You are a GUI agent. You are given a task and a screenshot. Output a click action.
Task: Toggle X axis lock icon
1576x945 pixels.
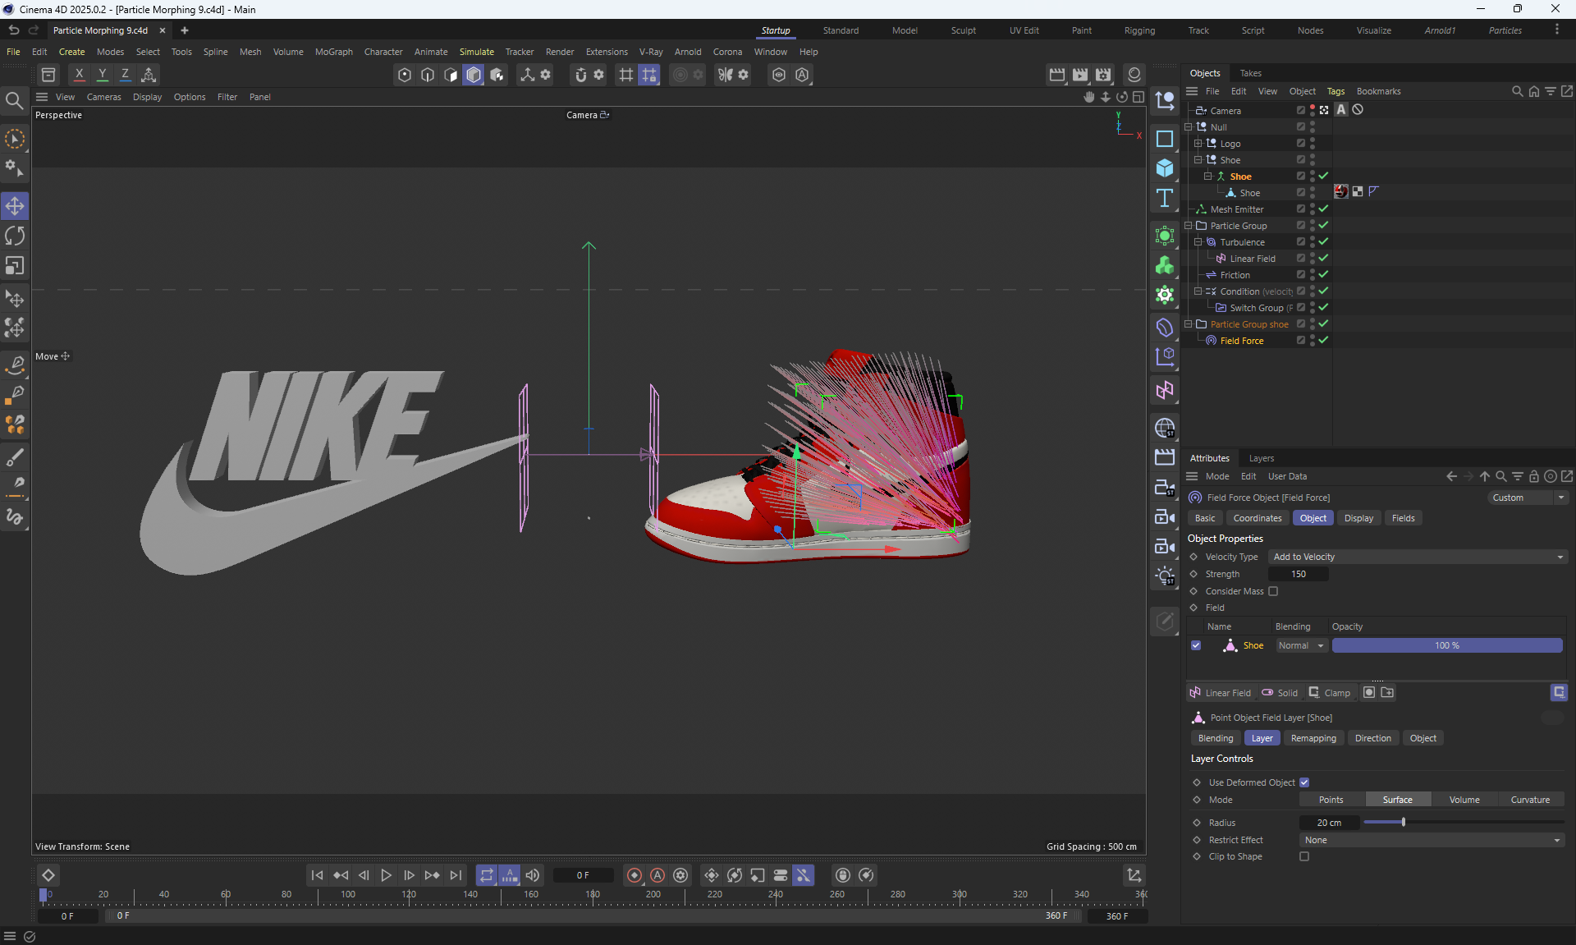click(79, 75)
